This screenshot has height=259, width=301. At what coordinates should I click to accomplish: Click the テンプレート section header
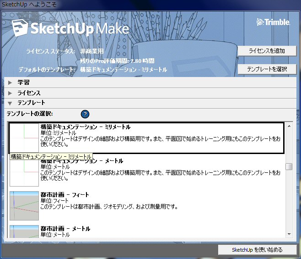click(x=150, y=103)
